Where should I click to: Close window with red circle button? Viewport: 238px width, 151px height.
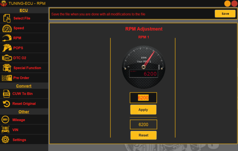pos(234,3)
